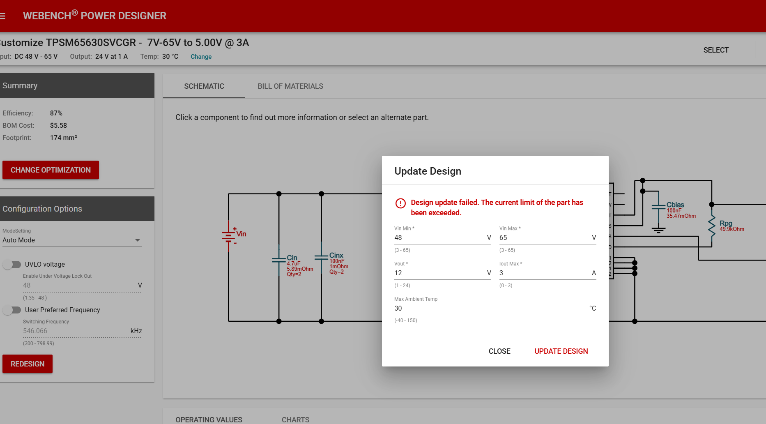Click the red error alert icon

pos(400,203)
